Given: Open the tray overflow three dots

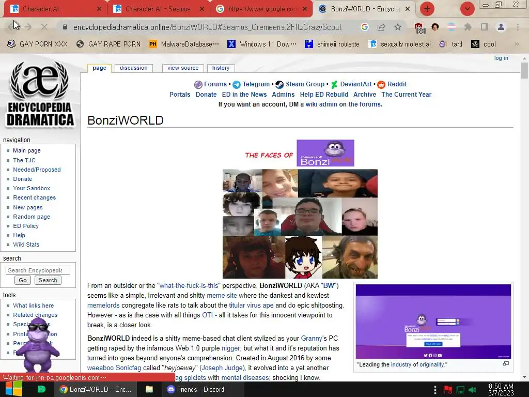Looking at the screenshot, I should click(435, 390).
